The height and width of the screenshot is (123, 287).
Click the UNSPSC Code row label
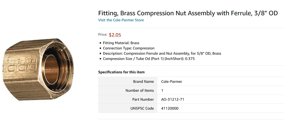click(x=128, y=108)
